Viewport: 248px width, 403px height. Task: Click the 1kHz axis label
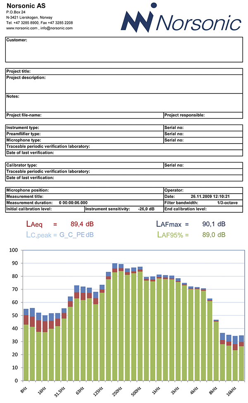156,391
